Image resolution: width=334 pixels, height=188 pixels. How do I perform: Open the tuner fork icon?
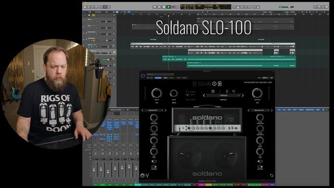147,175
